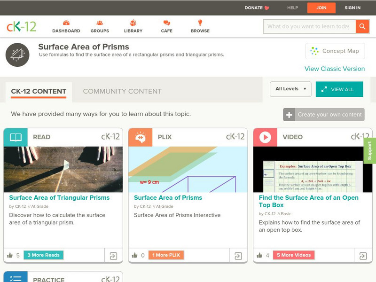Open the Browse lightbulb icon
This screenshot has height=282, width=376.
(x=200, y=23)
